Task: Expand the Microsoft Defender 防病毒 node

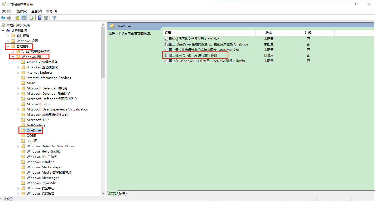Action: 18,88
